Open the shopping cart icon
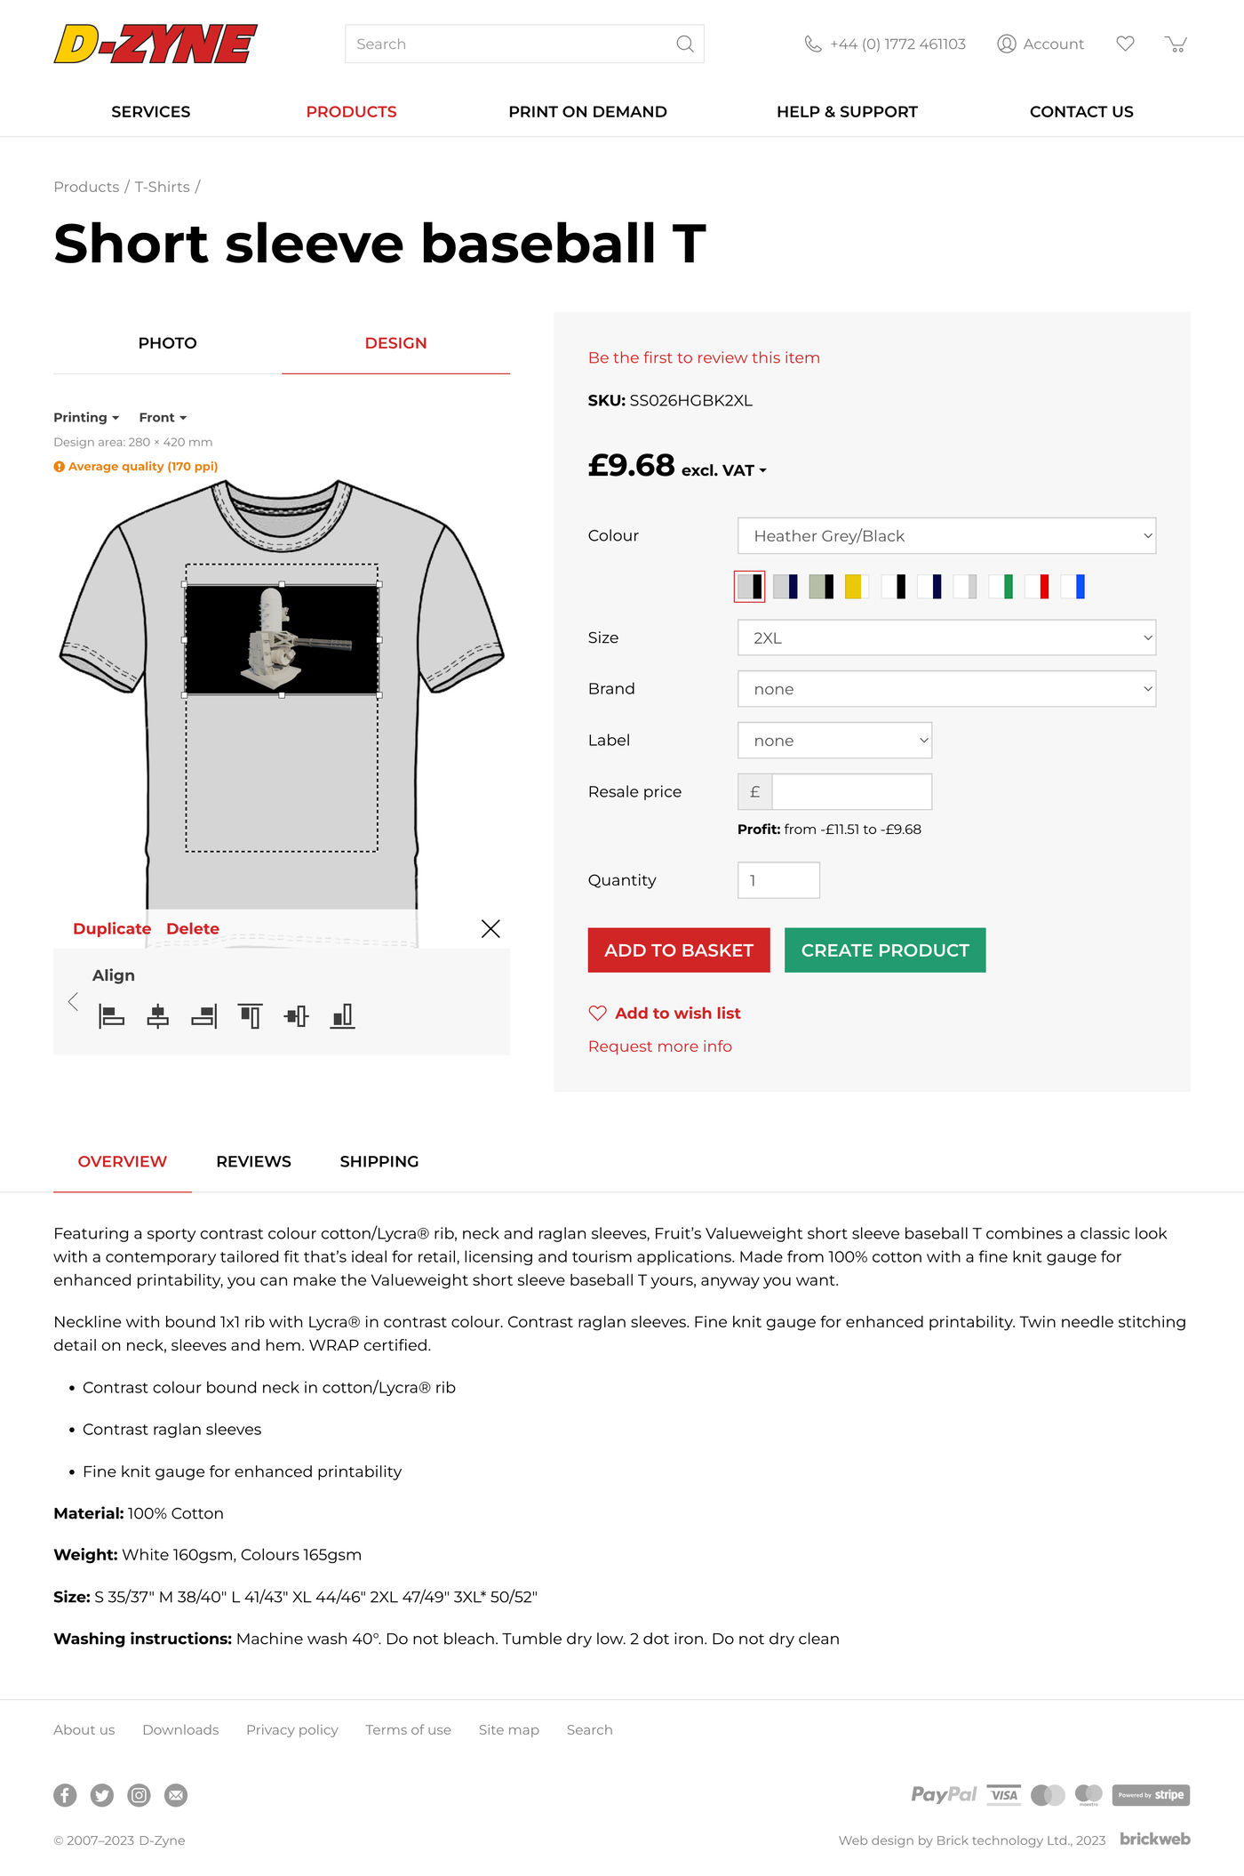The image size is (1244, 1876). (1176, 44)
